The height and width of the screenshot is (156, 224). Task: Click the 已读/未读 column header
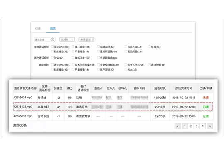pos(206,88)
